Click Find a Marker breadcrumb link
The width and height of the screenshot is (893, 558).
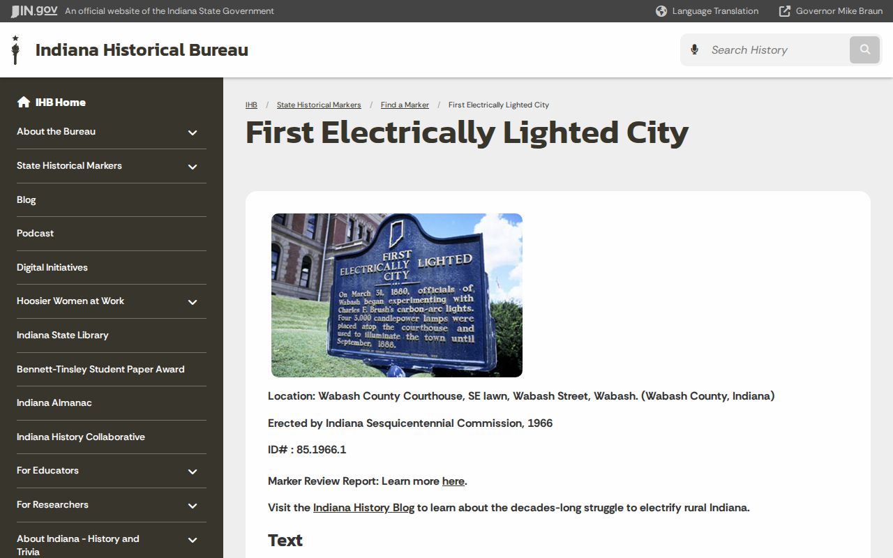coord(405,105)
